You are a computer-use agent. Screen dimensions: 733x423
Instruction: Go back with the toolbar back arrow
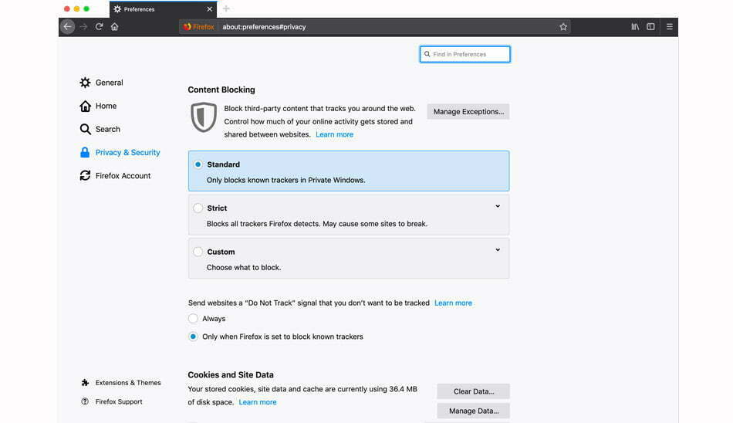click(67, 27)
